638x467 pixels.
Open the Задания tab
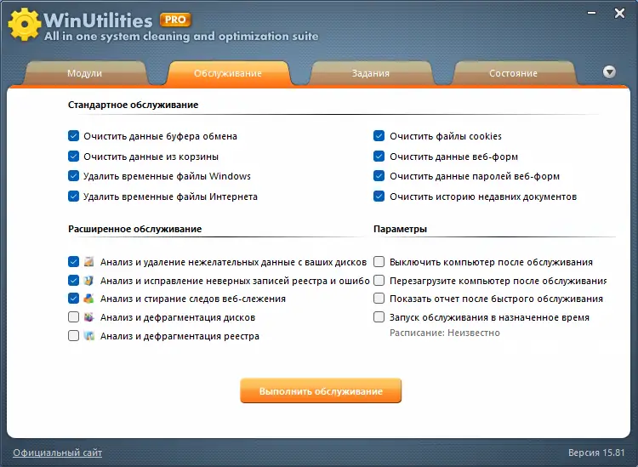[371, 73]
